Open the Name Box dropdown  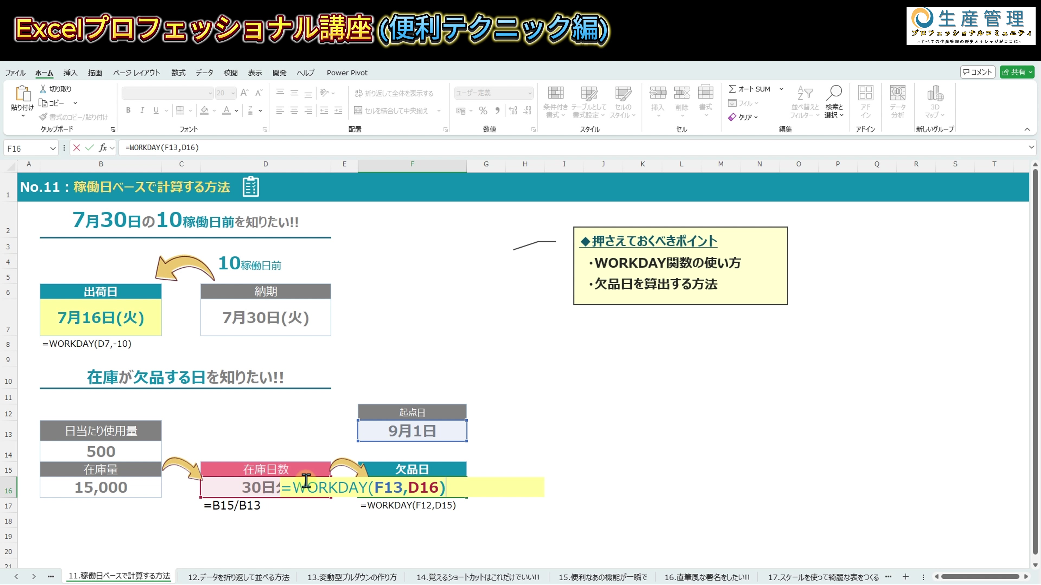[x=53, y=149]
